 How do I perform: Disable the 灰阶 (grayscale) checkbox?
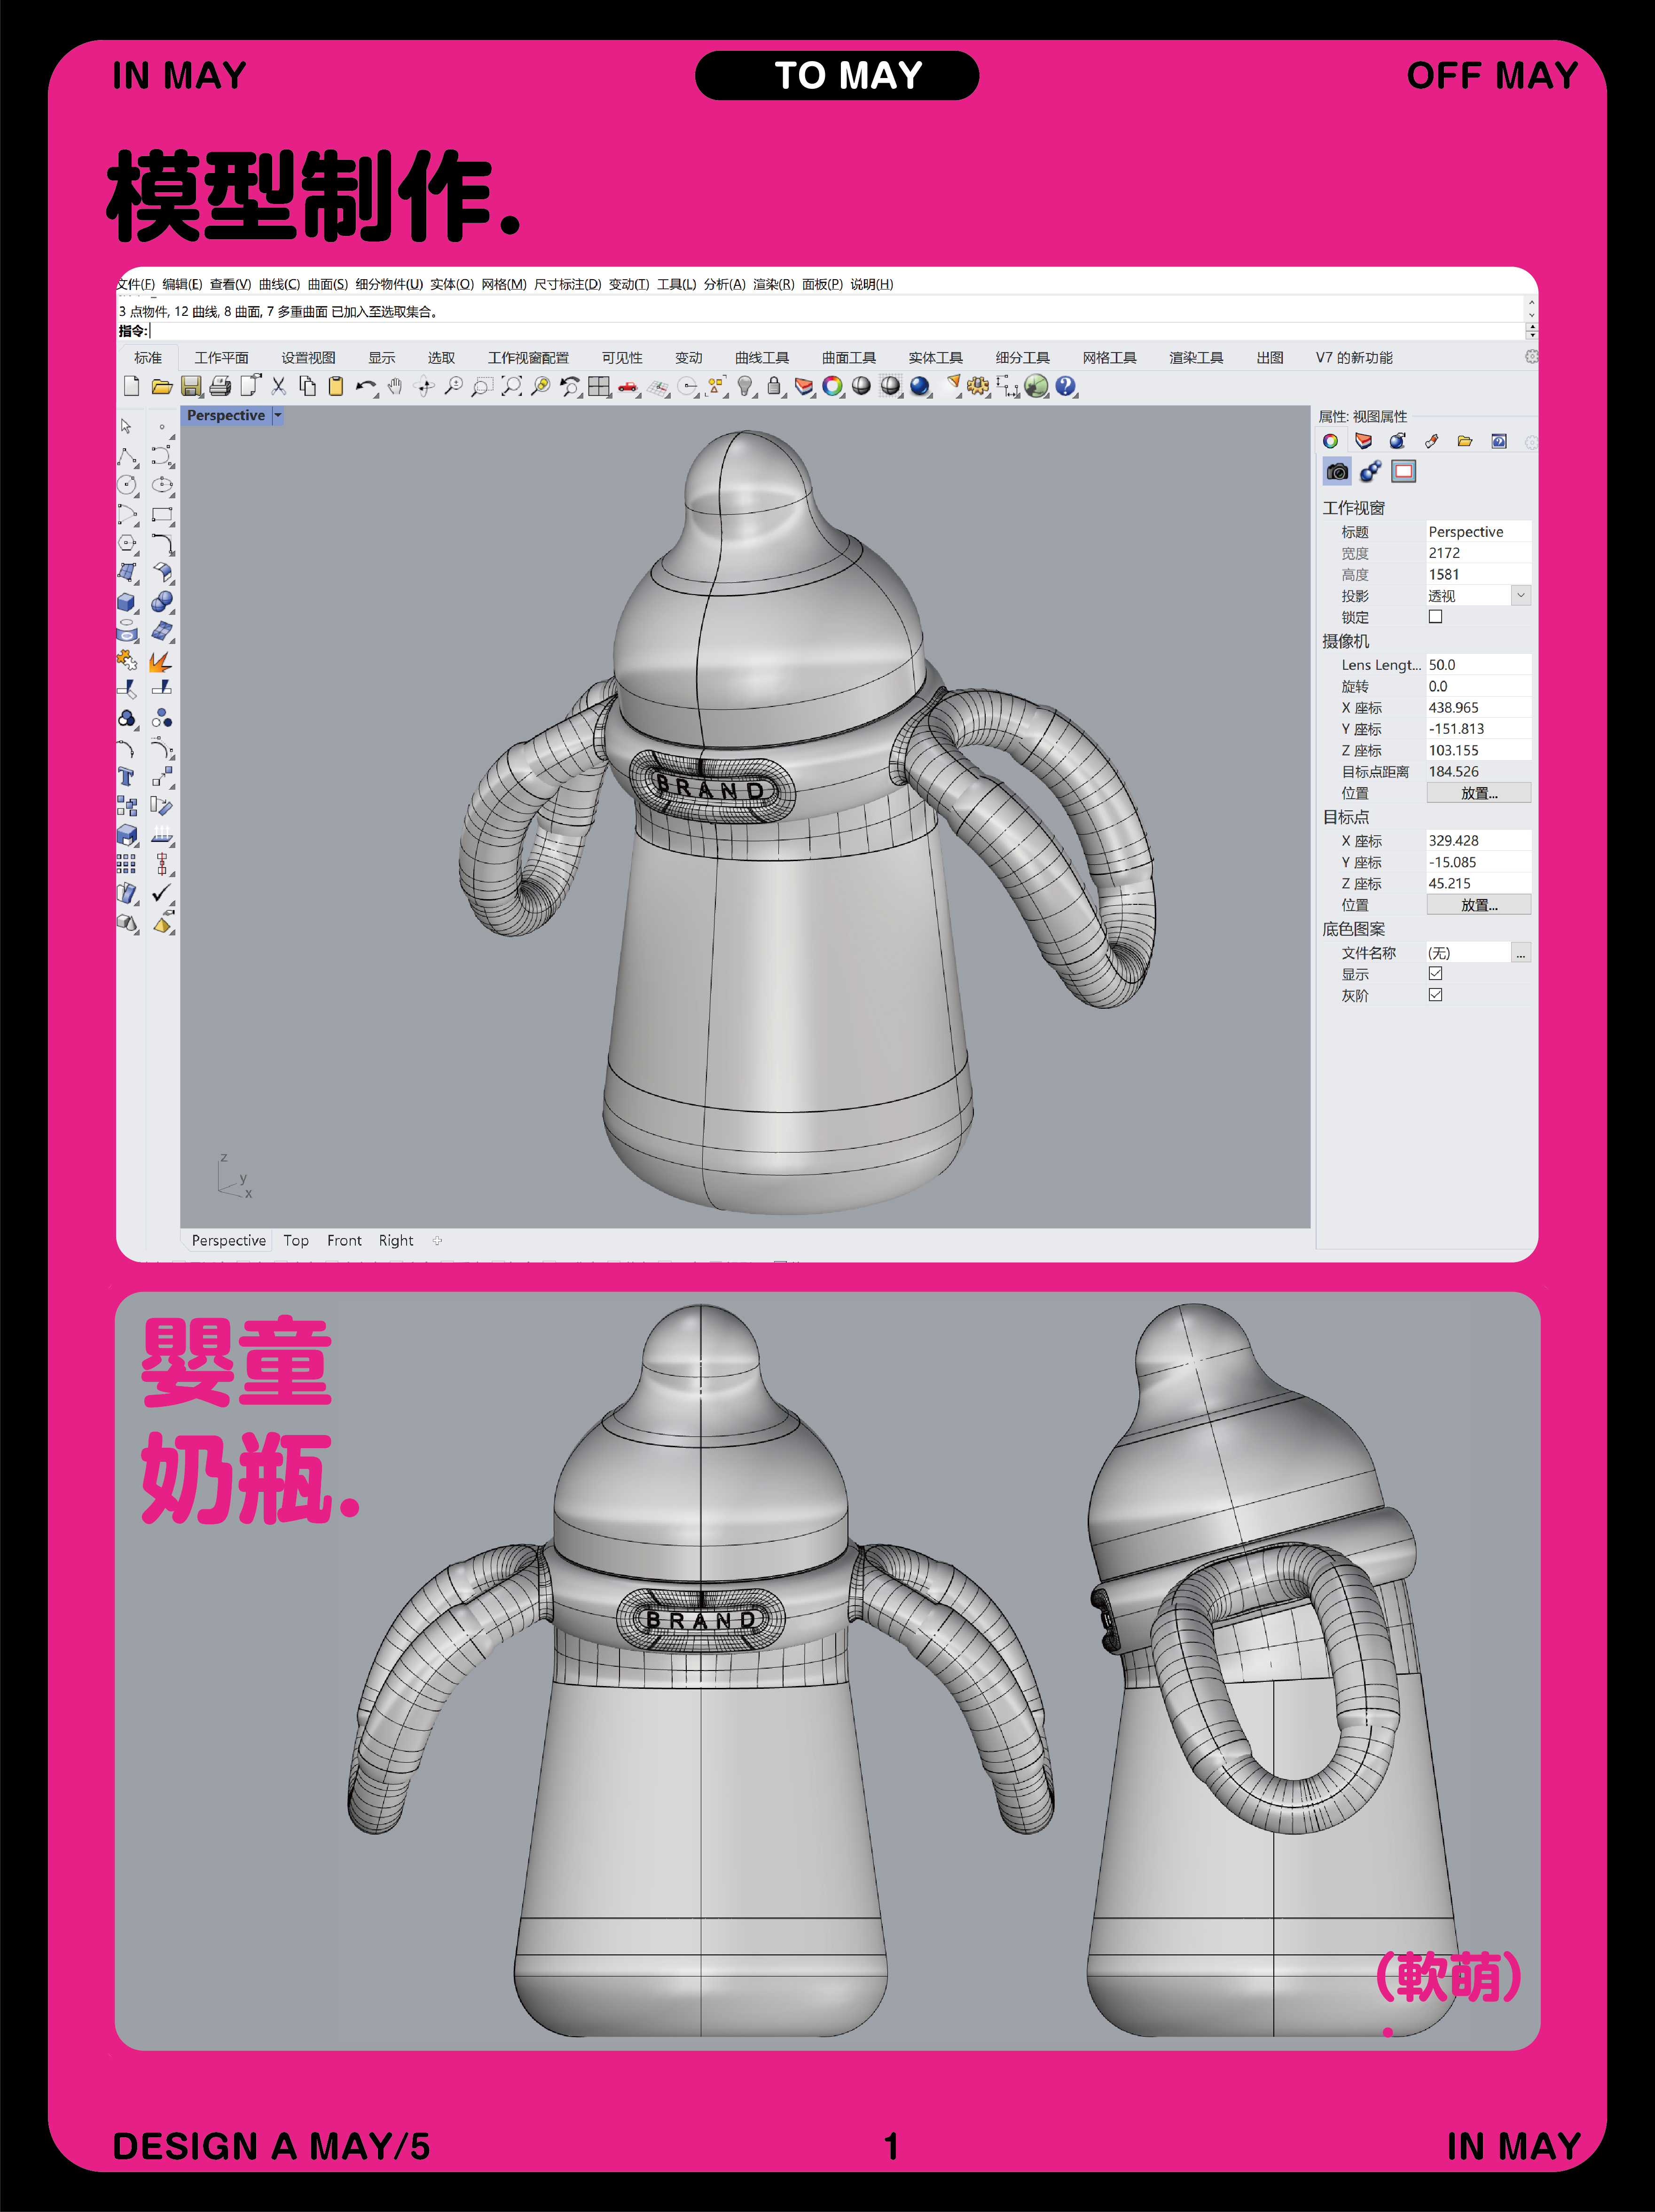1435,996
